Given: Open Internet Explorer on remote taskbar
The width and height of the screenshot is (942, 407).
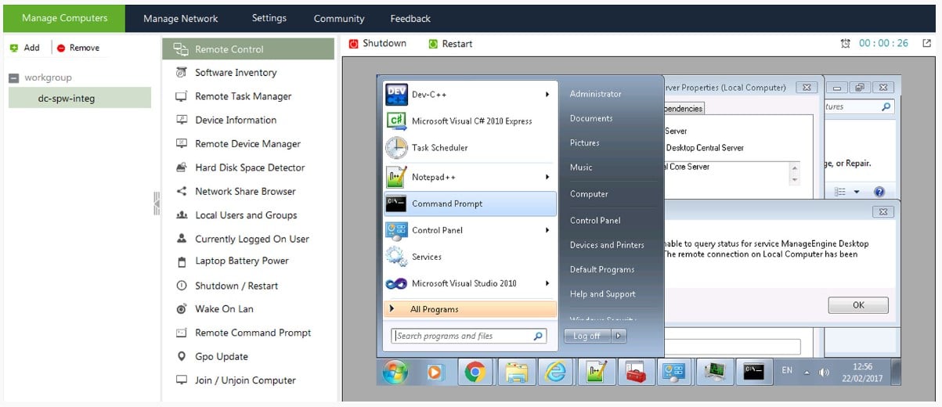Looking at the screenshot, I should coord(554,373).
